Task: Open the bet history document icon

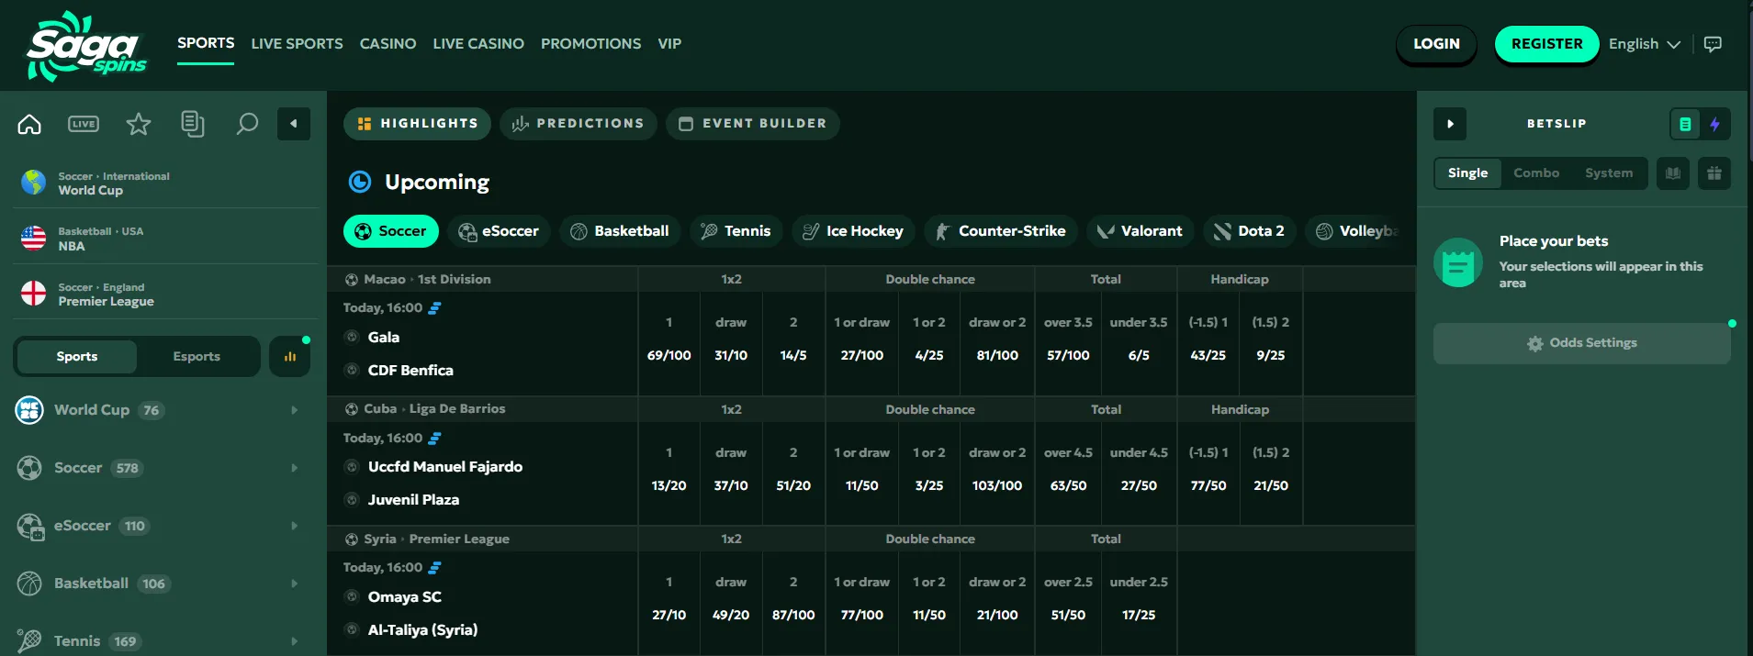Action: pyautogui.click(x=193, y=124)
